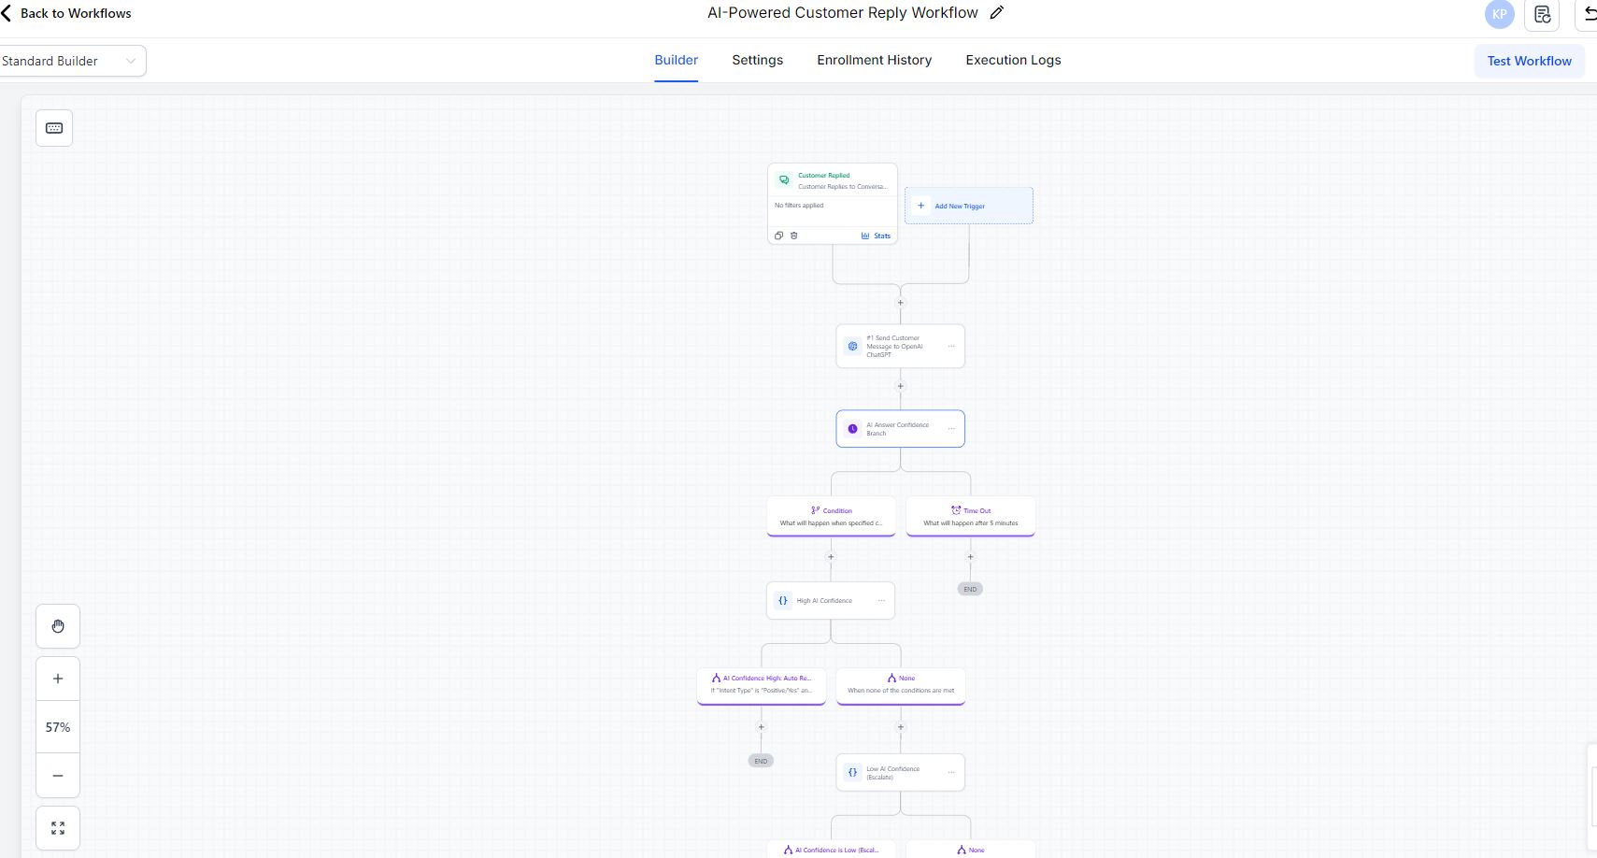The width and height of the screenshot is (1597, 858).
Task: Open the workflow version history icon
Action: tap(1540, 15)
